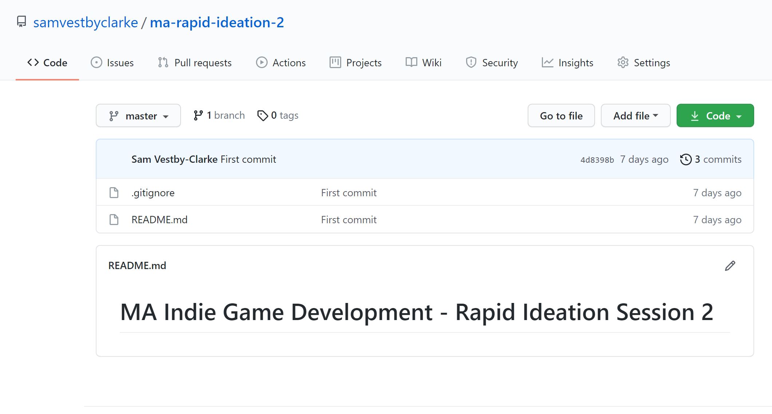Click the .gitignore file document icon

click(114, 193)
